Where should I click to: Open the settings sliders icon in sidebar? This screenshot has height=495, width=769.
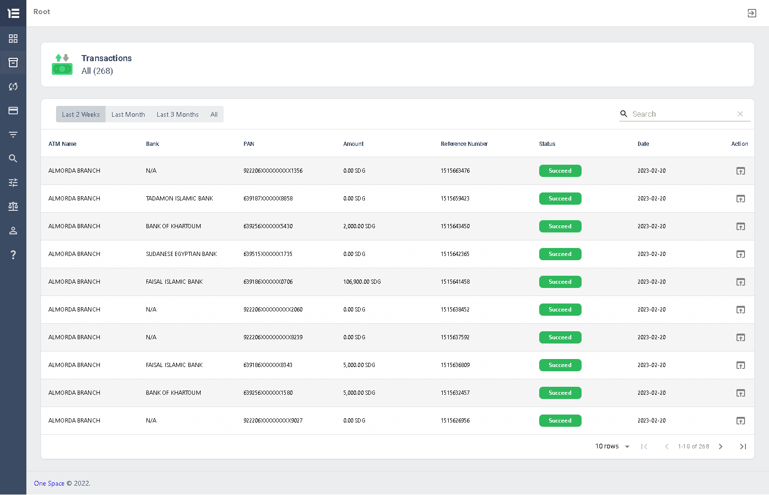pos(13,183)
